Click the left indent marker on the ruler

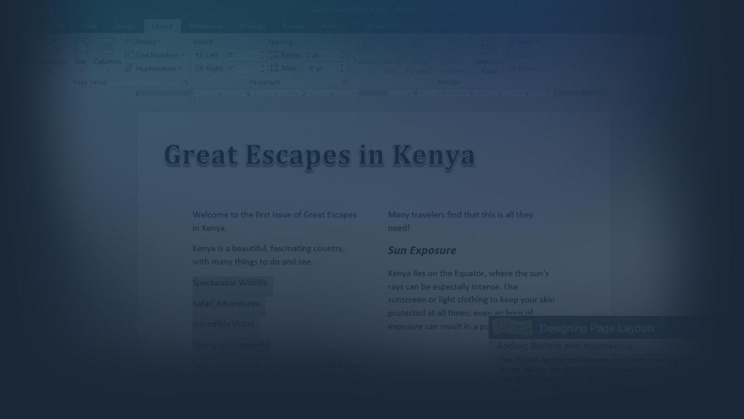[x=192, y=98]
